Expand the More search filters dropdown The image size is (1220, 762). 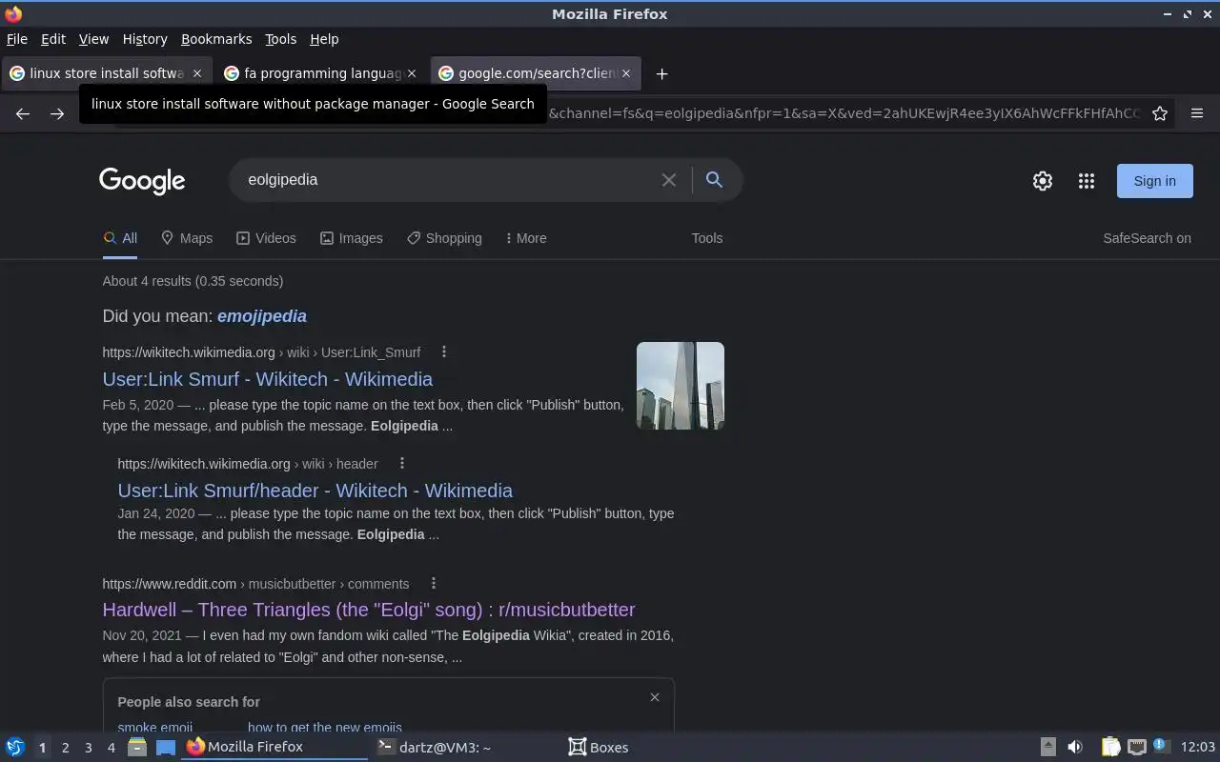point(526,238)
